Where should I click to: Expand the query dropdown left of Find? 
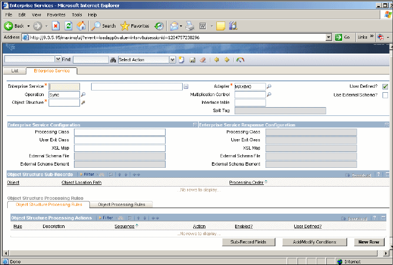click(59, 60)
